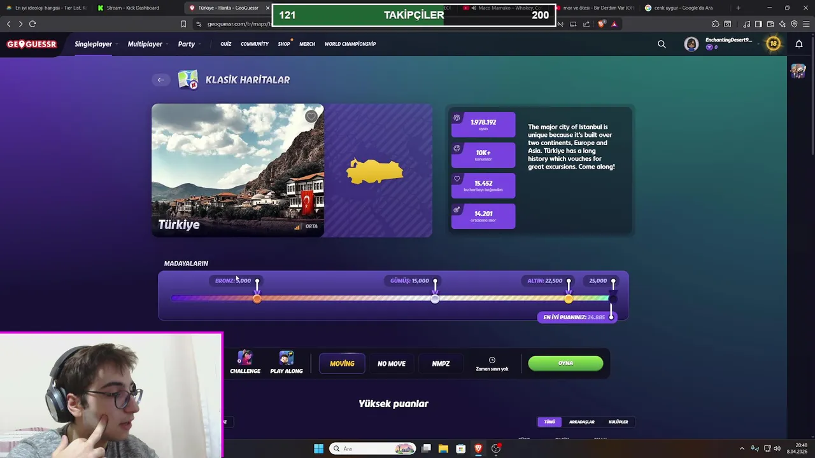Open the browser hamburger menu
Image resolution: width=815 pixels, height=458 pixels.
(x=806, y=24)
